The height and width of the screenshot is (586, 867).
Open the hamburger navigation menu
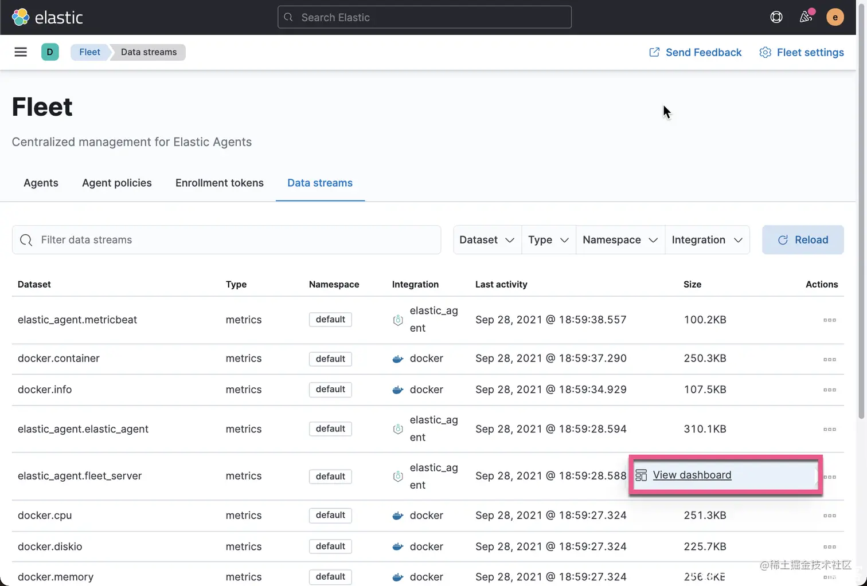click(21, 52)
